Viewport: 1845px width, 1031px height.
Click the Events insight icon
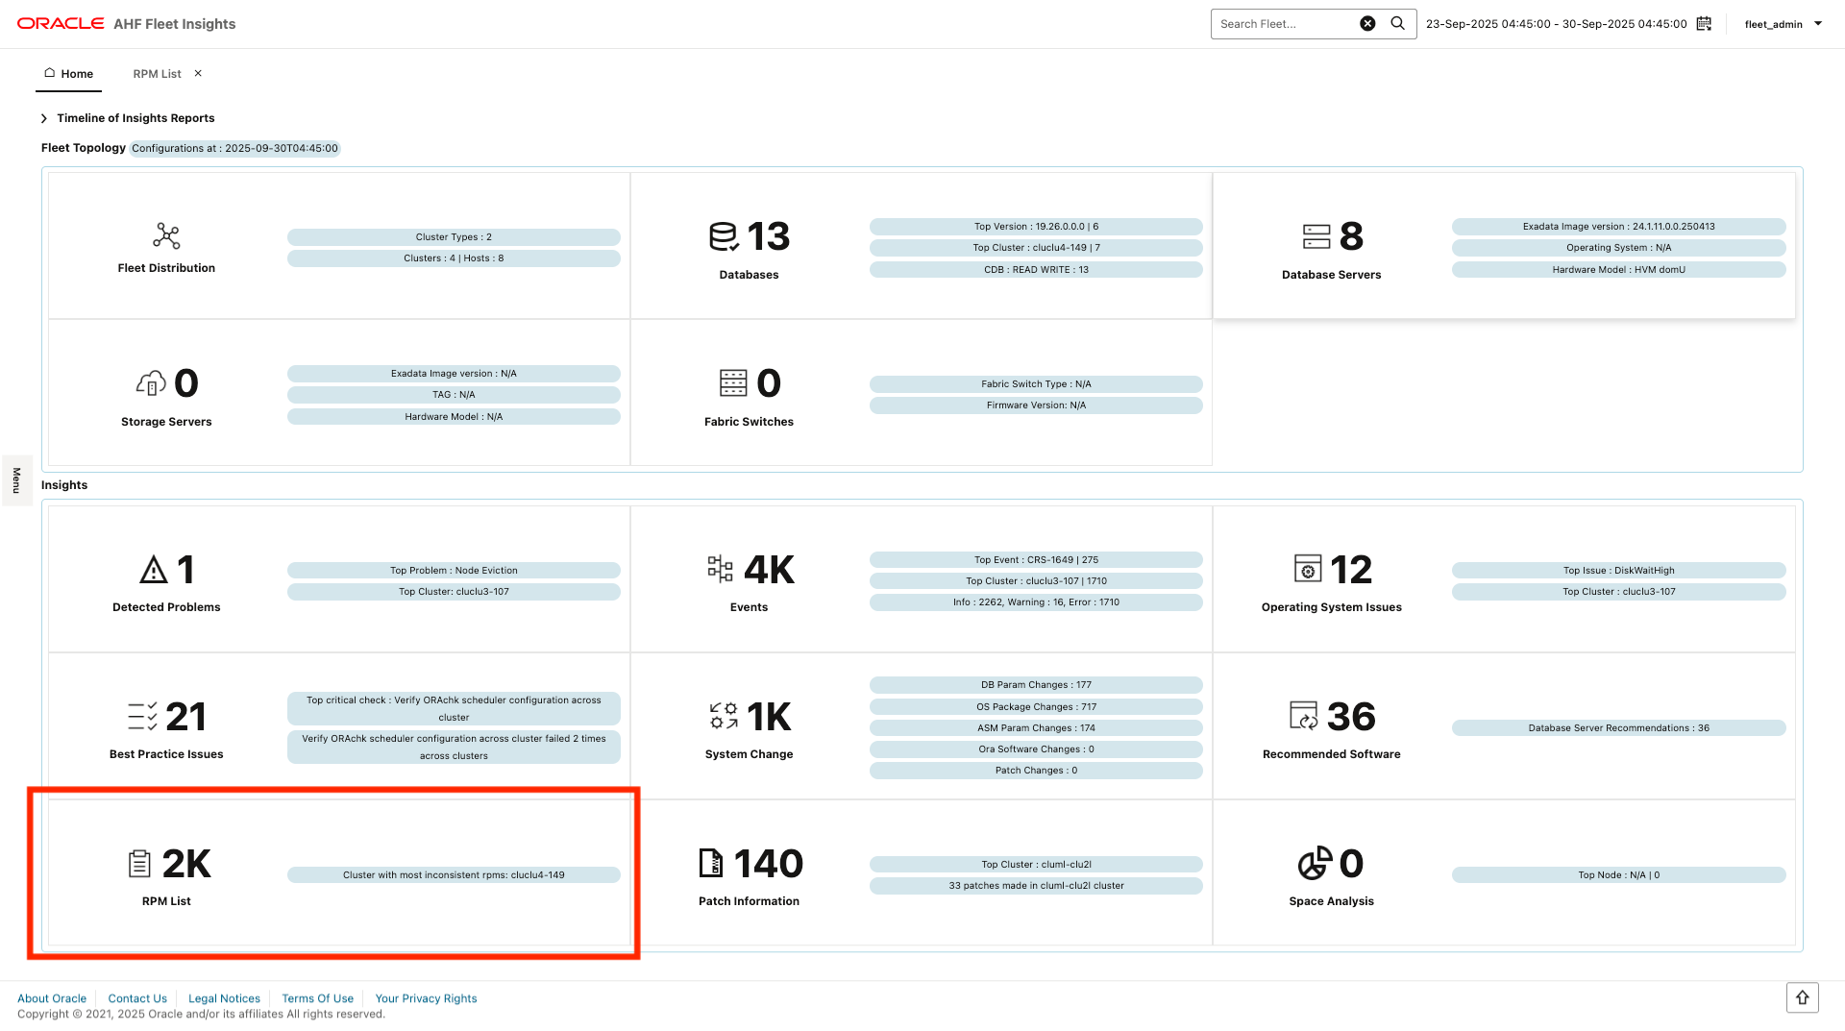721,571
